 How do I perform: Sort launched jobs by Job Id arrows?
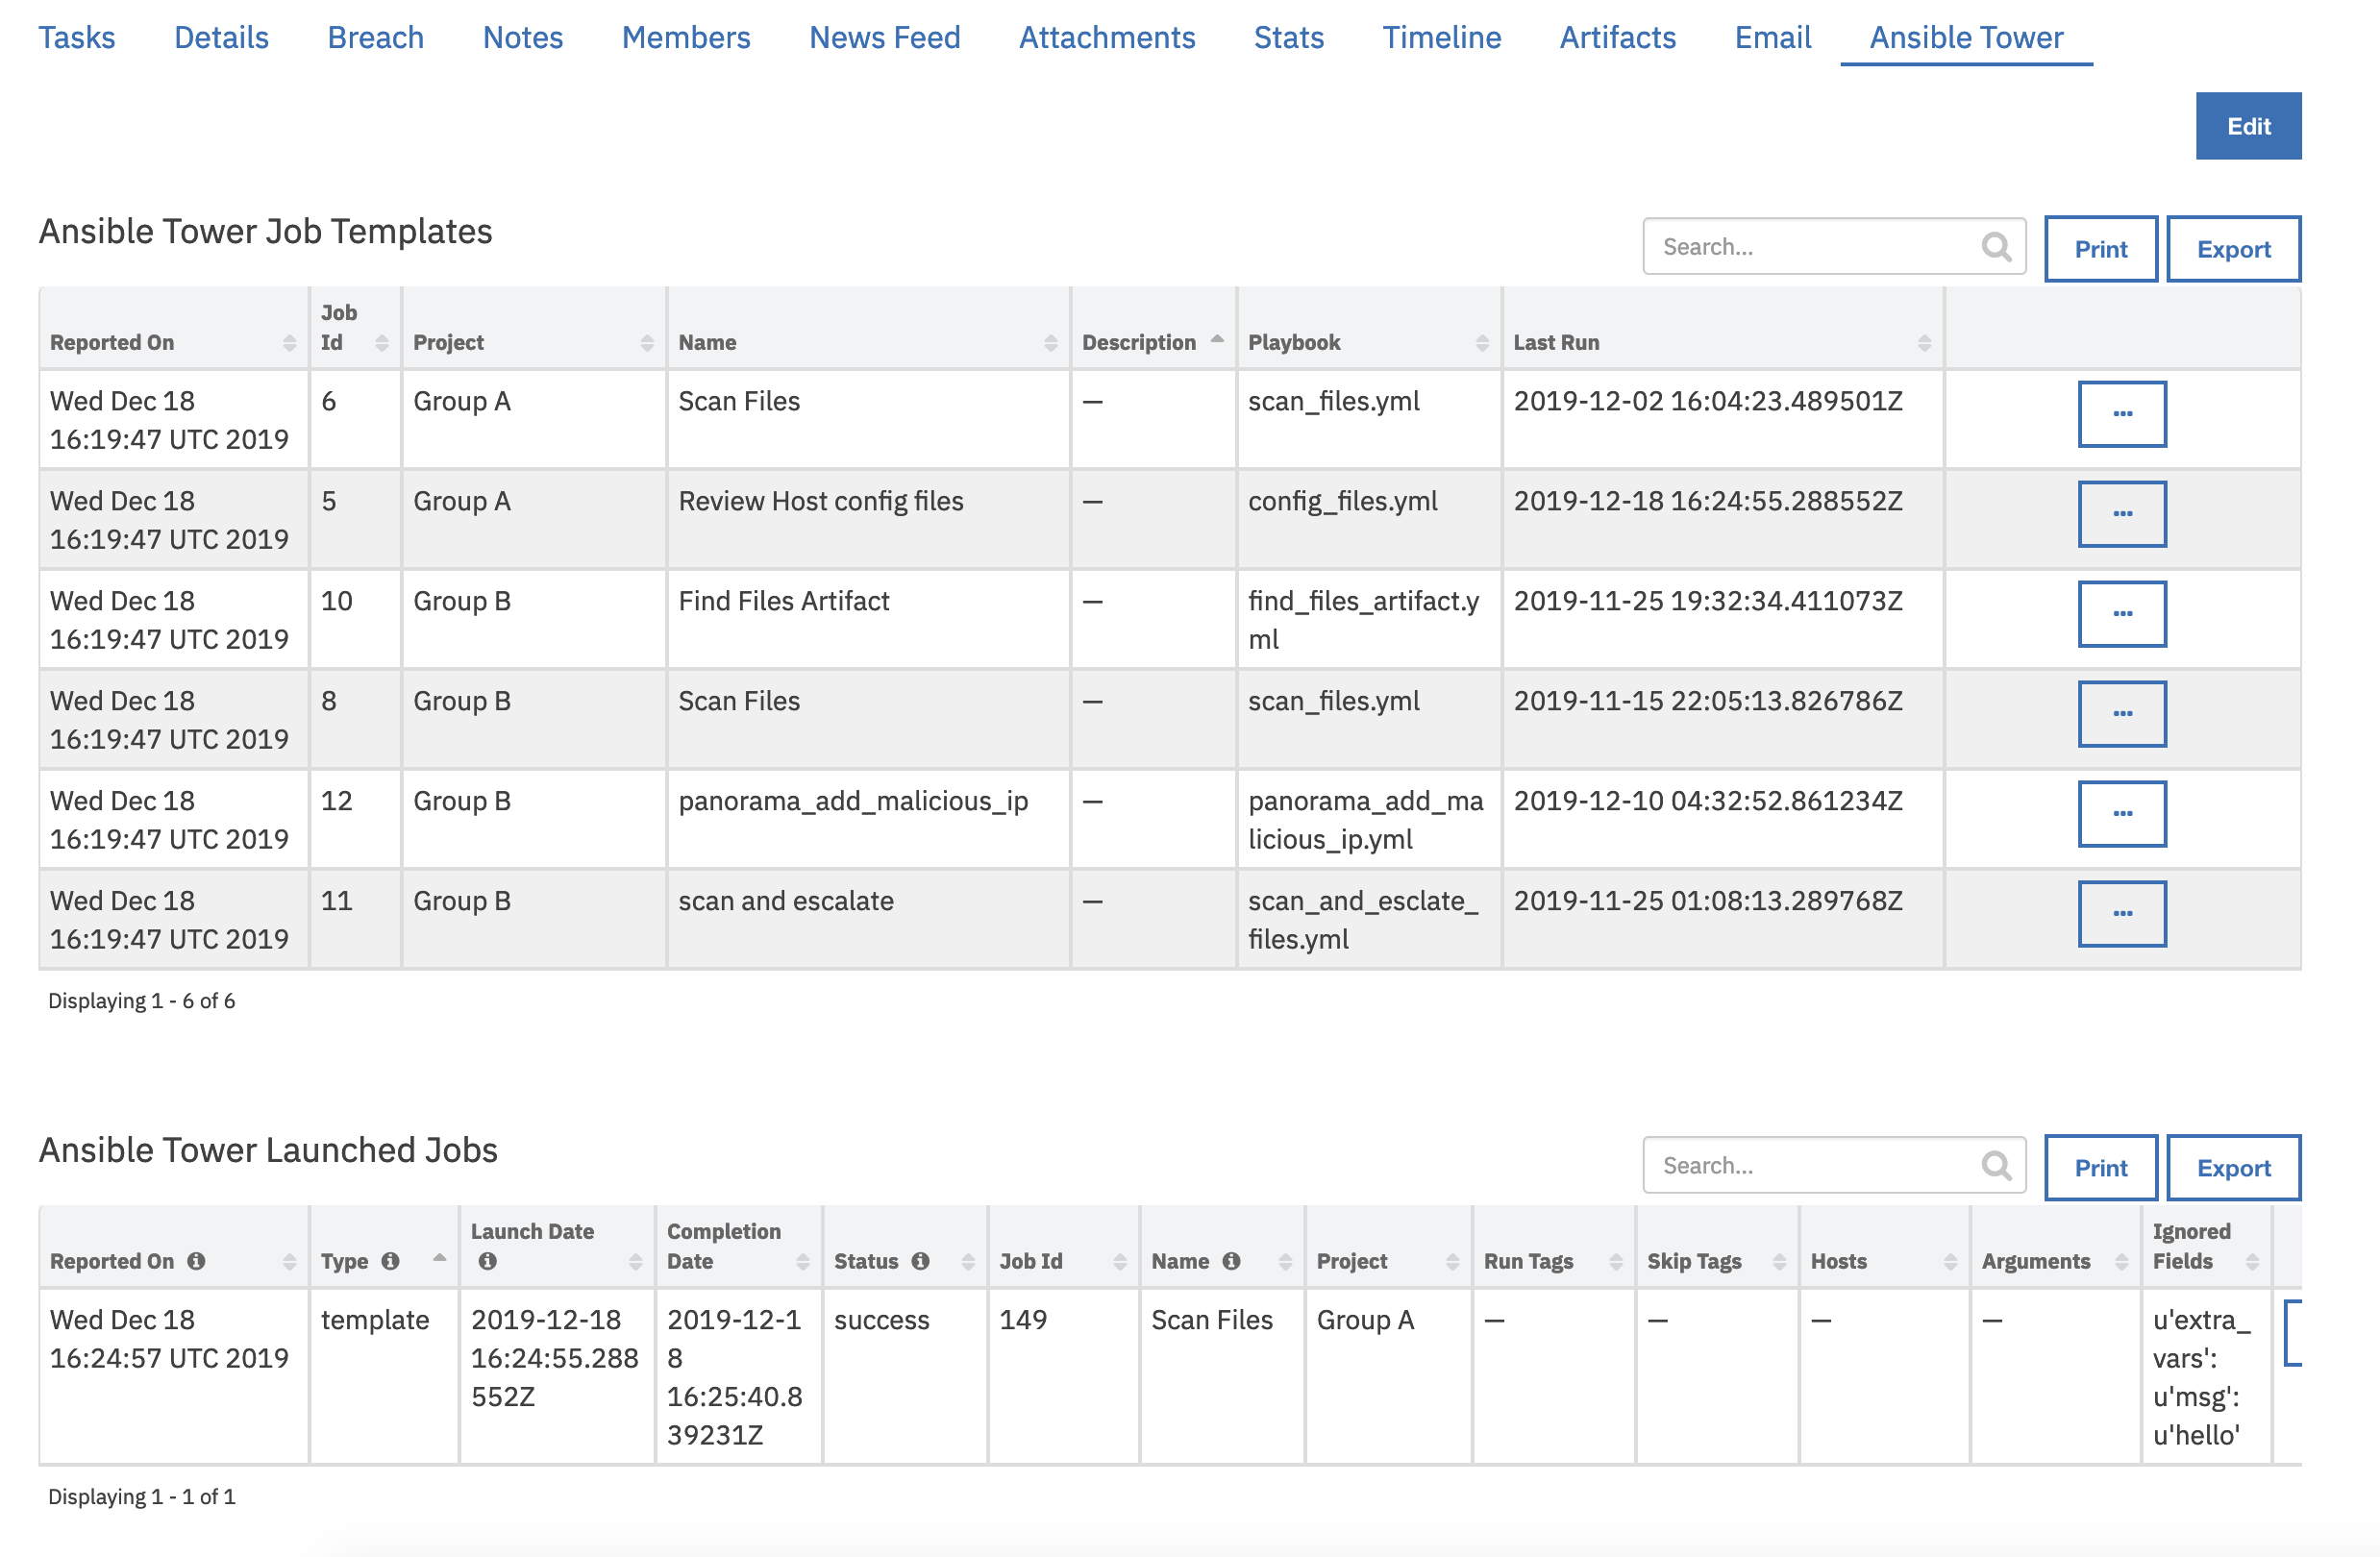pyautogui.click(x=1120, y=1262)
